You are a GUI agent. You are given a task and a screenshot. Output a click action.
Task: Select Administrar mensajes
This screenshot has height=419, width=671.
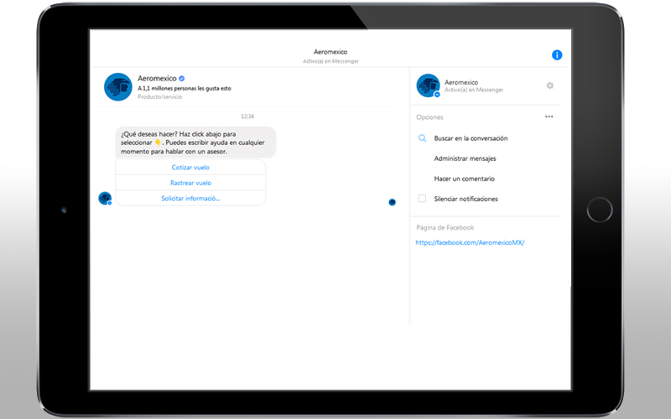(x=466, y=158)
